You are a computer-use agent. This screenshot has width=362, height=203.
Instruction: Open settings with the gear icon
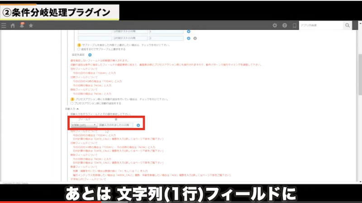tap(275, 26)
